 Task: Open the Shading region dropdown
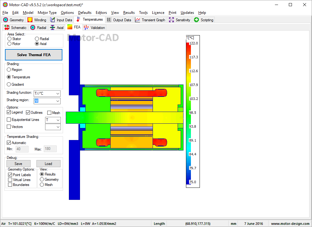tap(47, 101)
